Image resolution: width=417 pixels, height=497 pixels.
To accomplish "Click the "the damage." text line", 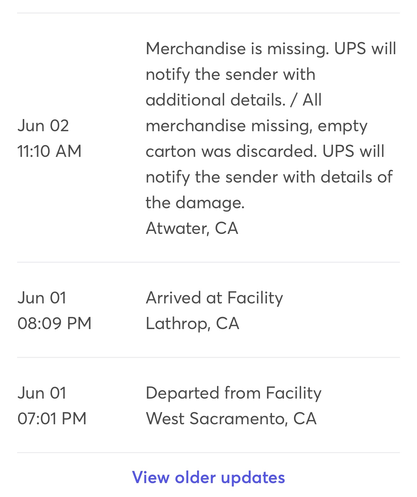I will pyautogui.click(x=195, y=203).
